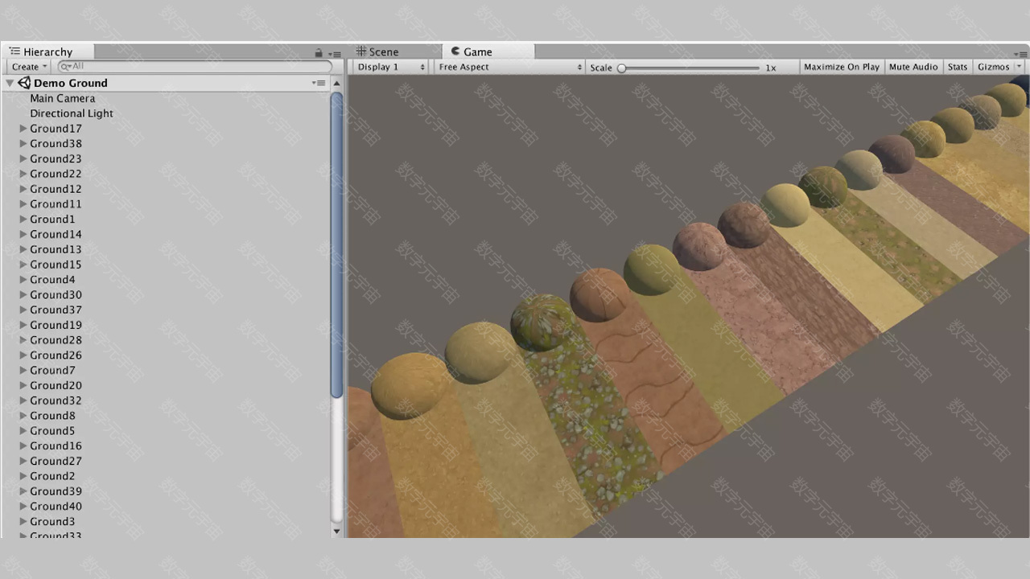Screen dimensions: 1030x579
Task: Open the Create dropdown in Hierarchy
Action: (x=29, y=67)
